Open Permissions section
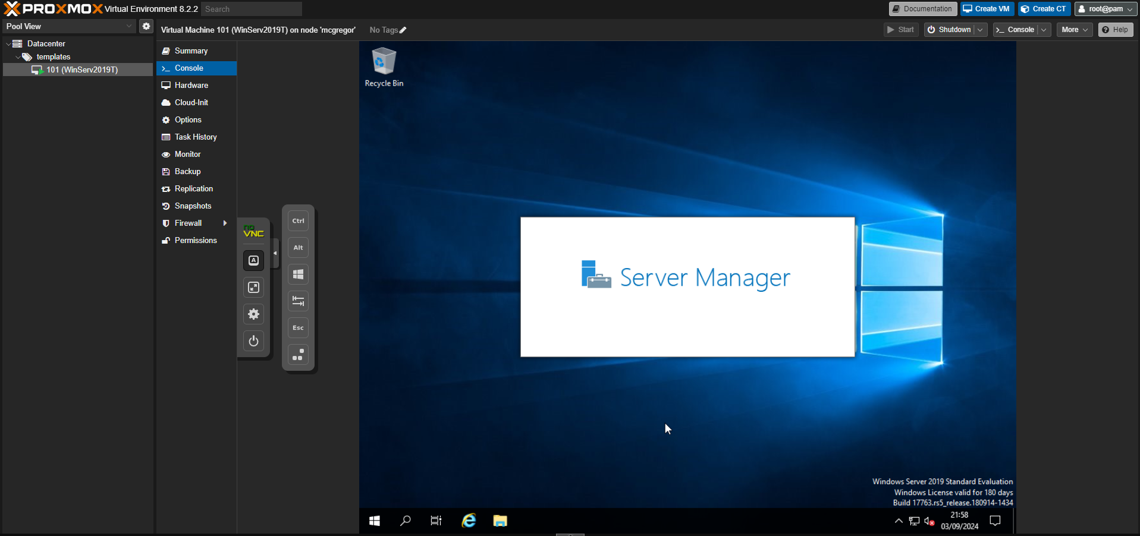Screen dimensions: 1140x536 196,241
